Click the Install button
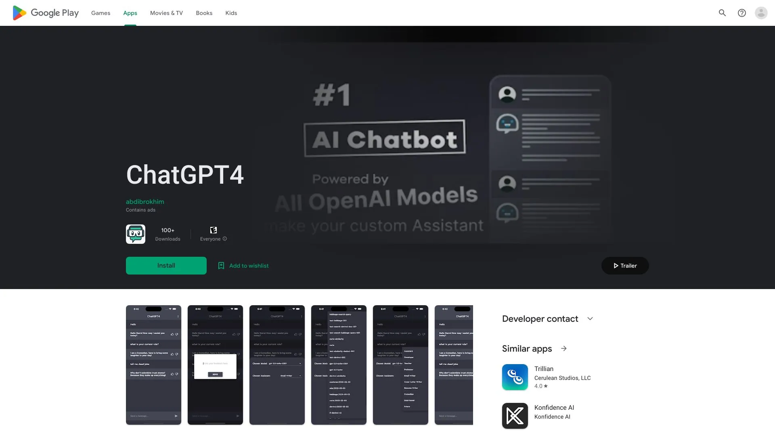 (166, 265)
